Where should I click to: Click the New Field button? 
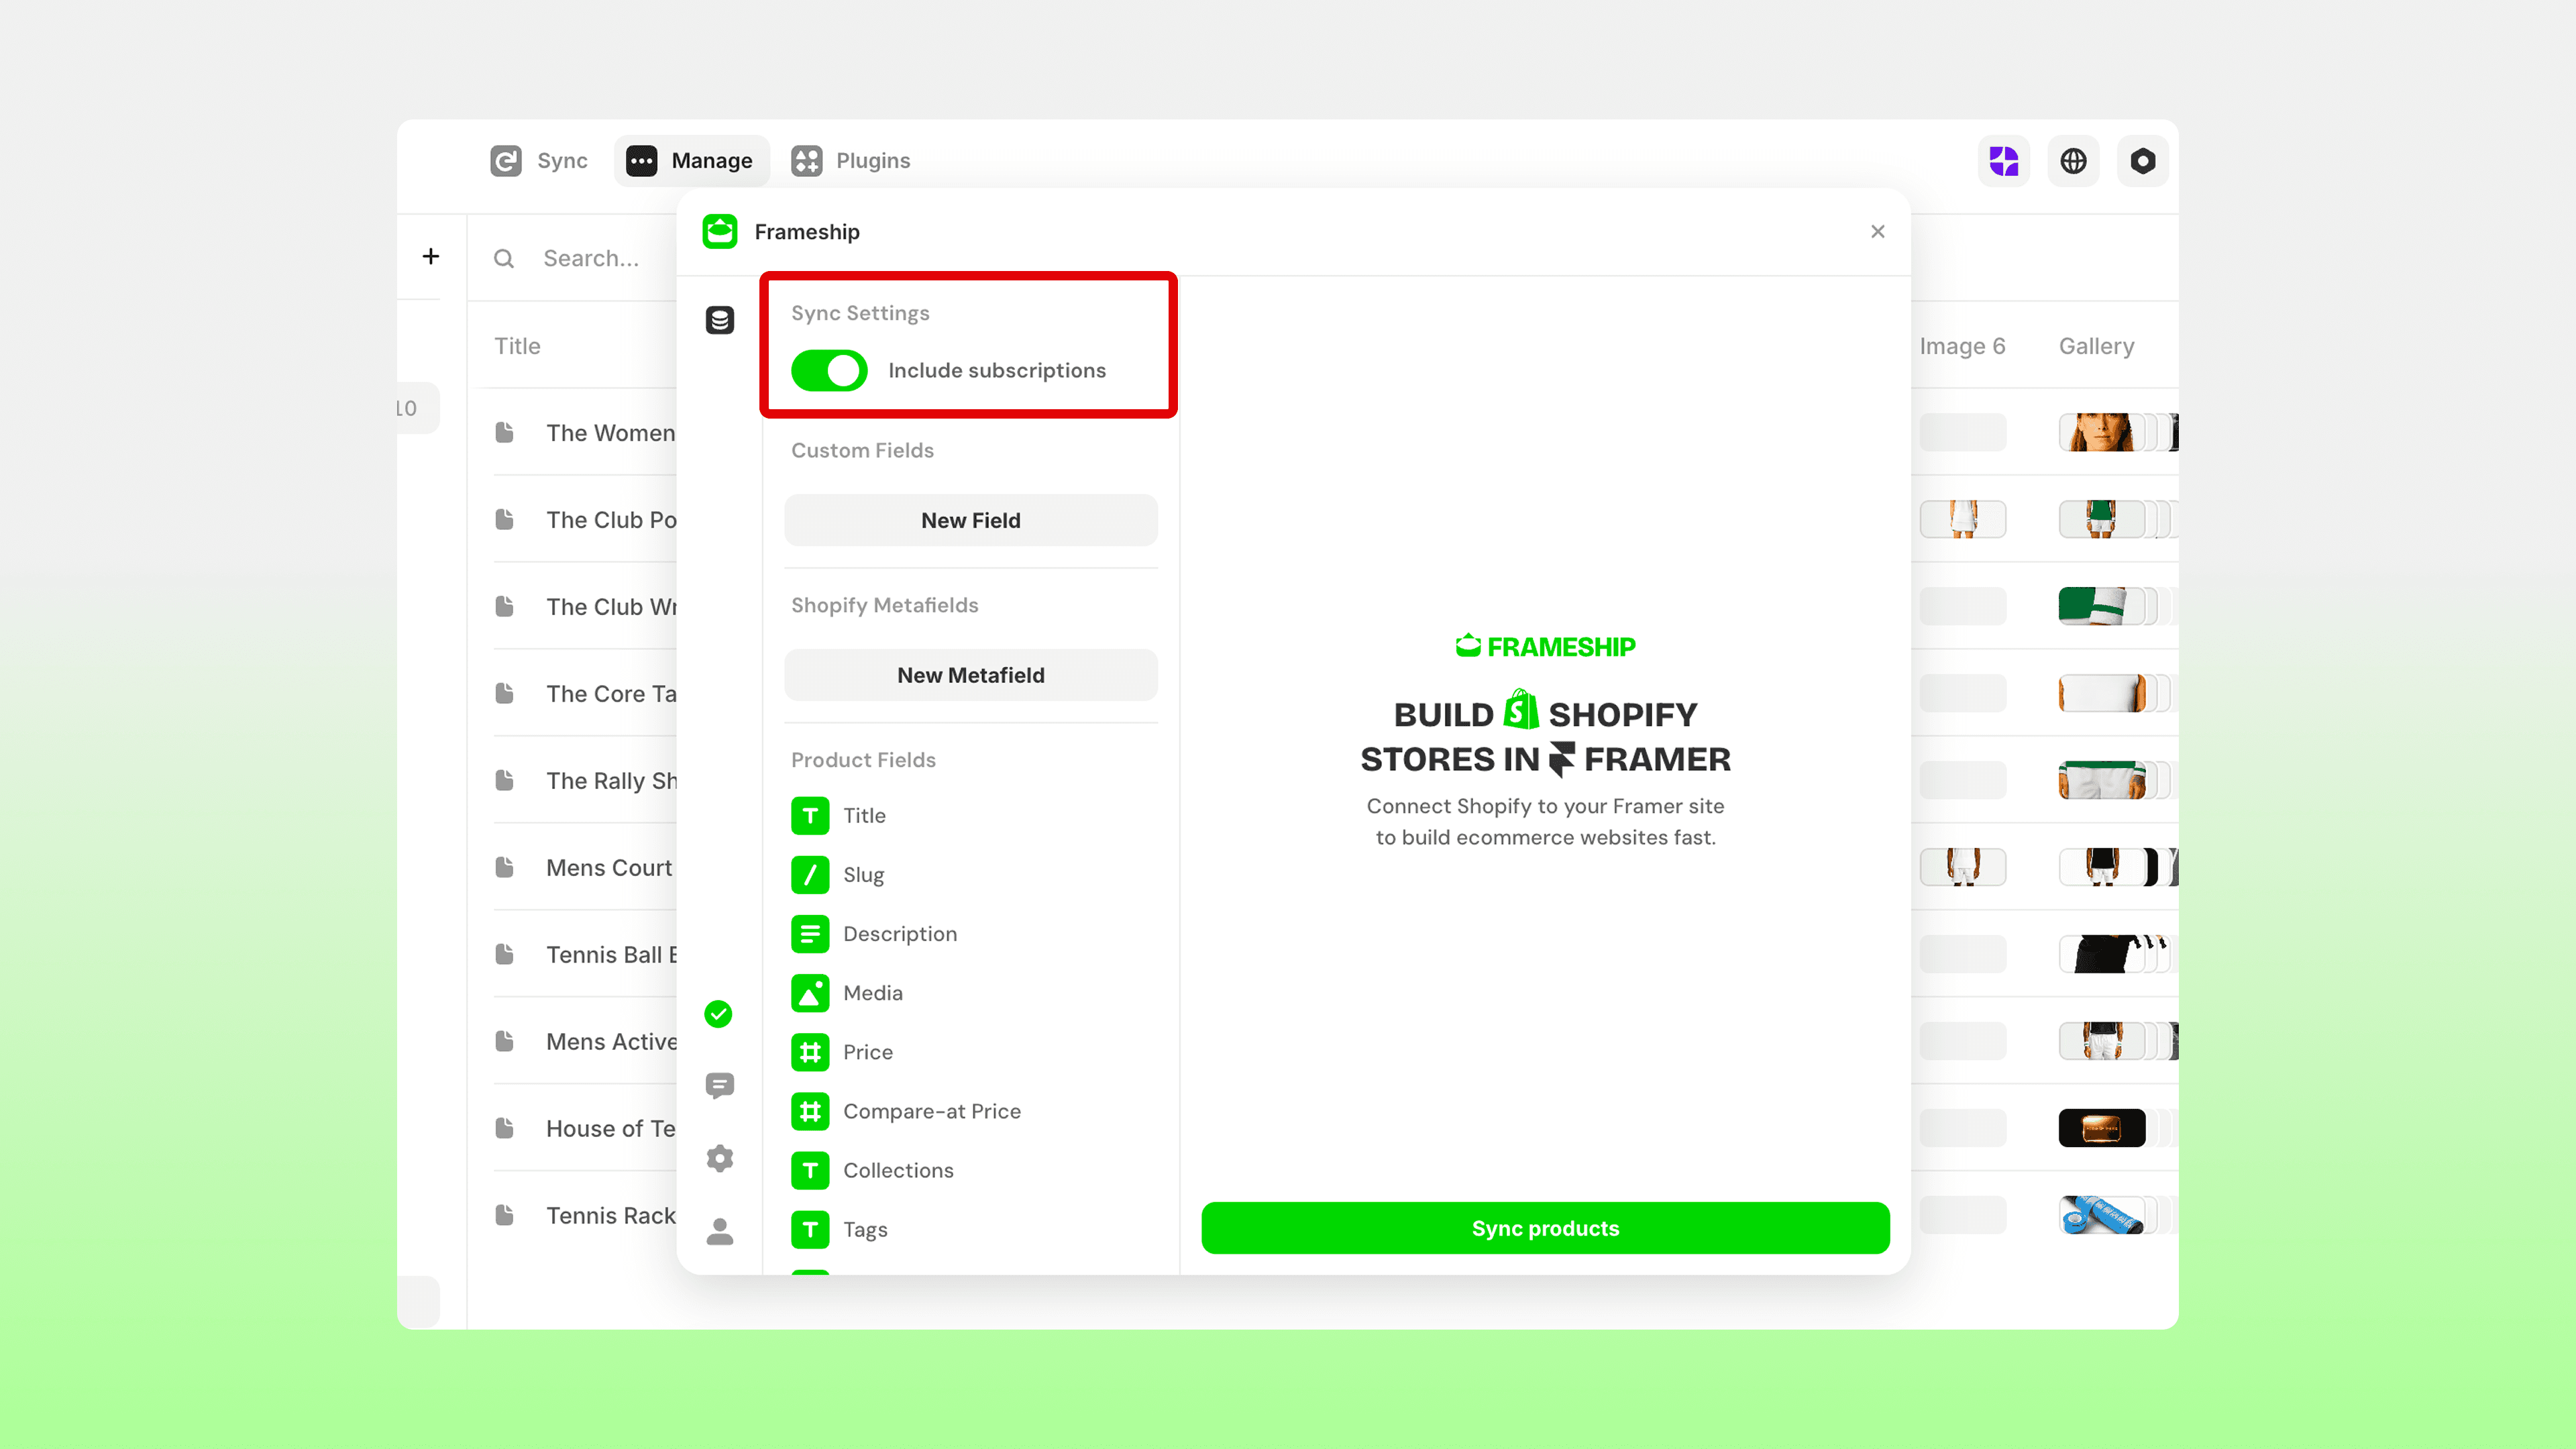(x=970, y=520)
